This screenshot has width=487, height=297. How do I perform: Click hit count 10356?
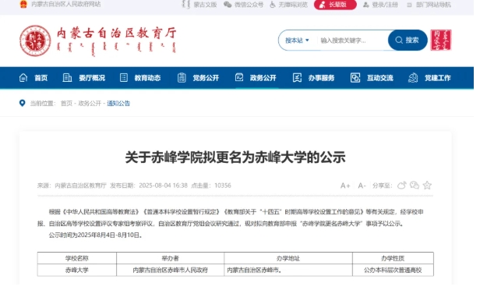tap(223, 186)
